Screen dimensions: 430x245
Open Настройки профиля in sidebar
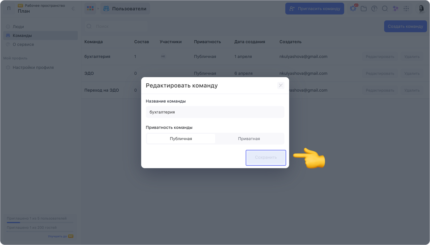33,67
